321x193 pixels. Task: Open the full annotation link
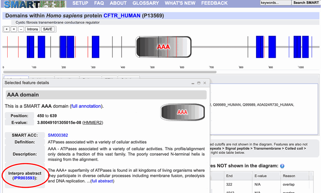[86, 106]
